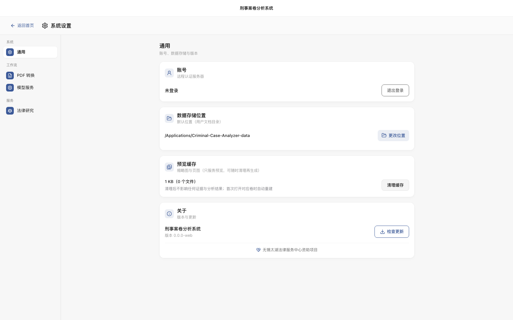Click the 远程认证服务器 subtitle
Screen dimensions: 513x320
pos(190,76)
